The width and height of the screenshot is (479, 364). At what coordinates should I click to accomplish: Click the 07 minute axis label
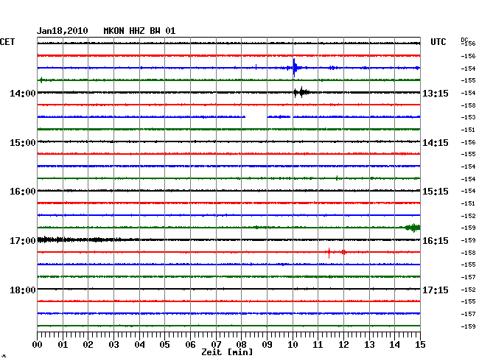(216, 345)
